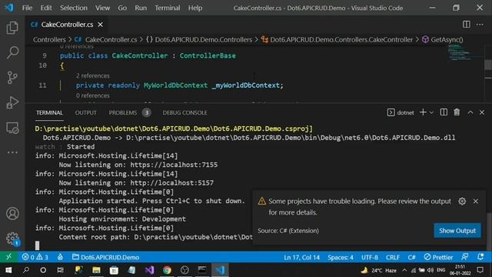The image size is (492, 277).
Task: Click Controllers breadcrumb segment
Action: 49,39
